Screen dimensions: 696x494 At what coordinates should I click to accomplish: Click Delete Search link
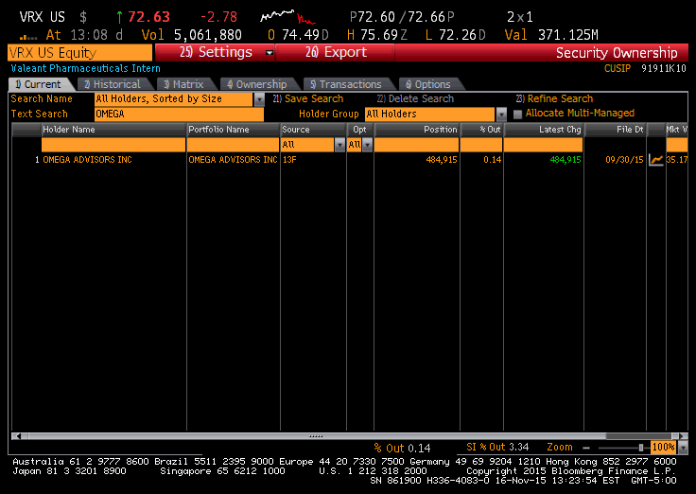tap(415, 98)
